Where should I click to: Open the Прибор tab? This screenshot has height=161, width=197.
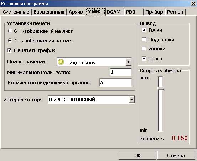click(154, 12)
